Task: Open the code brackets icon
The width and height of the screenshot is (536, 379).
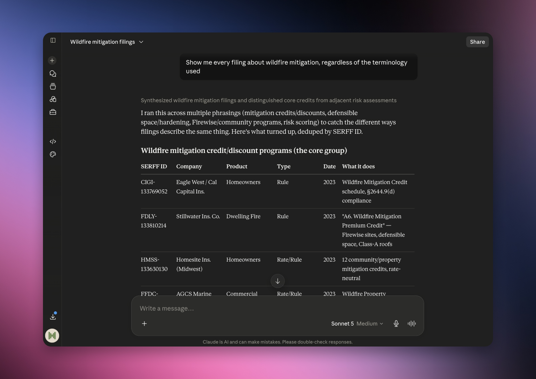Action: tap(53, 141)
